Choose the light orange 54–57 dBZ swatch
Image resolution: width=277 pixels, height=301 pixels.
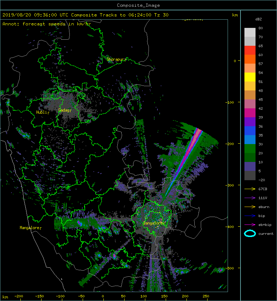(250, 68)
